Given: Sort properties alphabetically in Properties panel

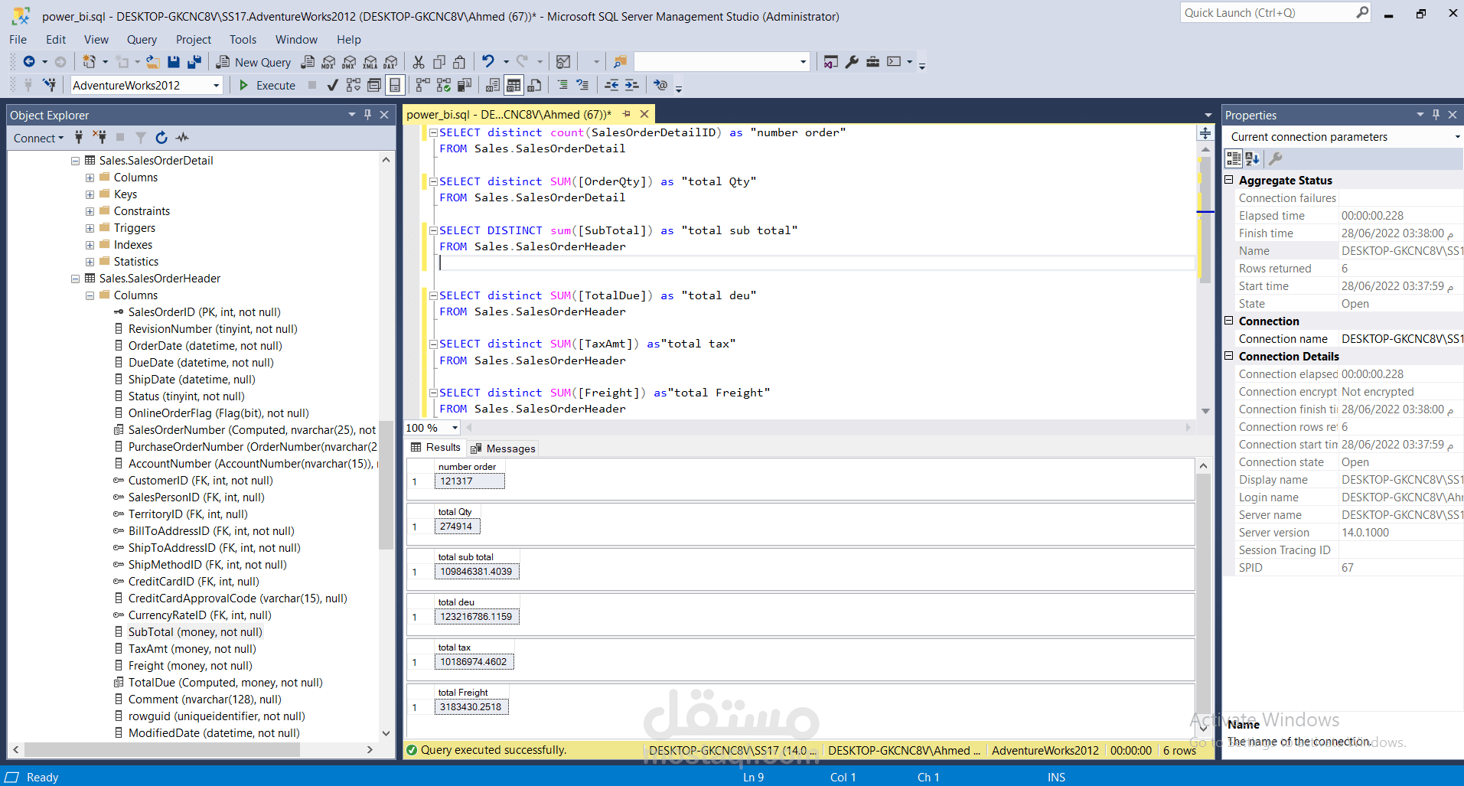Looking at the screenshot, I should 1252,158.
